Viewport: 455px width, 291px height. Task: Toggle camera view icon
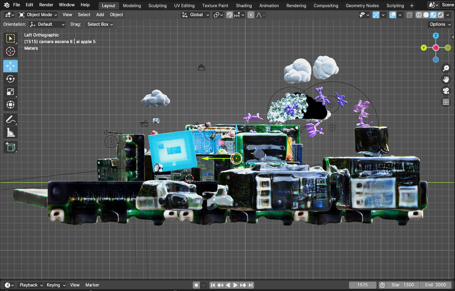click(446, 91)
